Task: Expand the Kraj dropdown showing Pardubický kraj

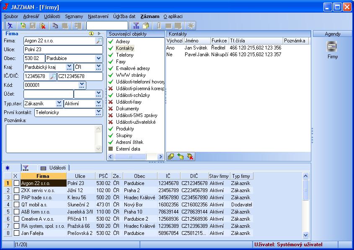Action: tap(70, 67)
